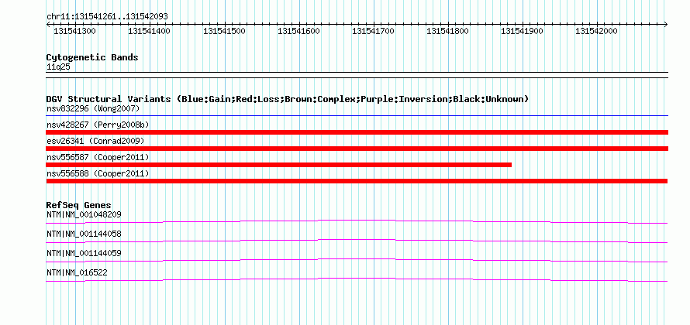Open variant nsv428267 (Perry2008b) label

click(x=98, y=125)
